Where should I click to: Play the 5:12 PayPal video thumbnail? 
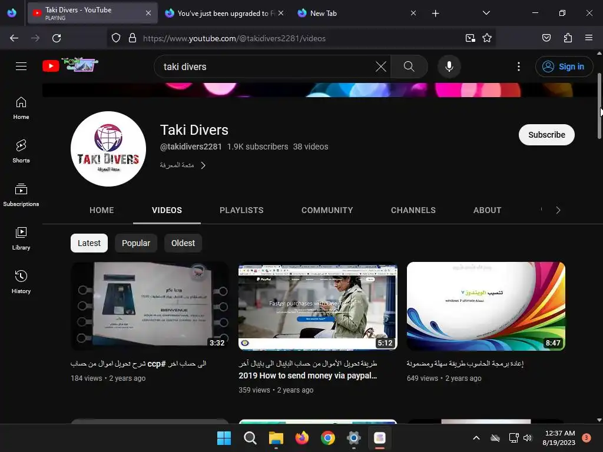click(317, 306)
